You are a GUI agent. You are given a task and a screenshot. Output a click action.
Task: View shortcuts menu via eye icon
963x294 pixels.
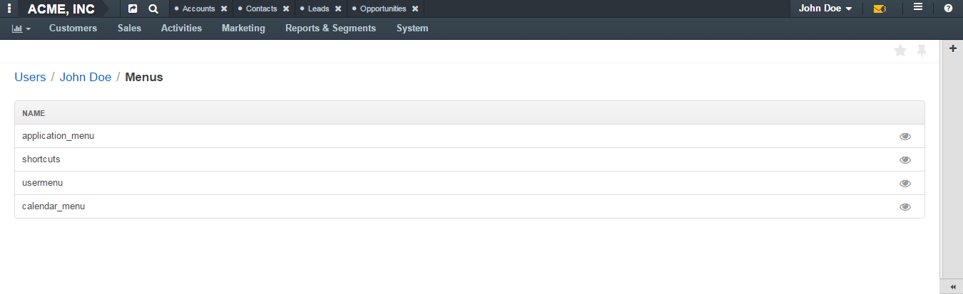905,160
